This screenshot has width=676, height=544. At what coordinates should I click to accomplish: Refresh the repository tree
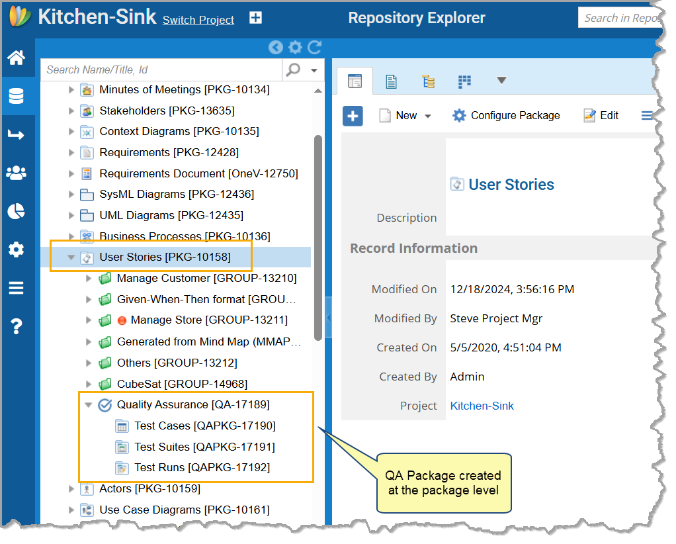(x=315, y=47)
